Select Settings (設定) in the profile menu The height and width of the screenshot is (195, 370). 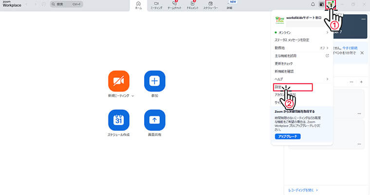click(x=278, y=87)
